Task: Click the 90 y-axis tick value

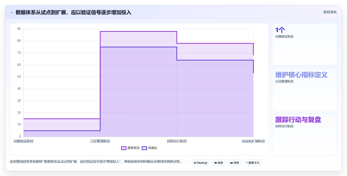Action: click(x=19, y=29)
